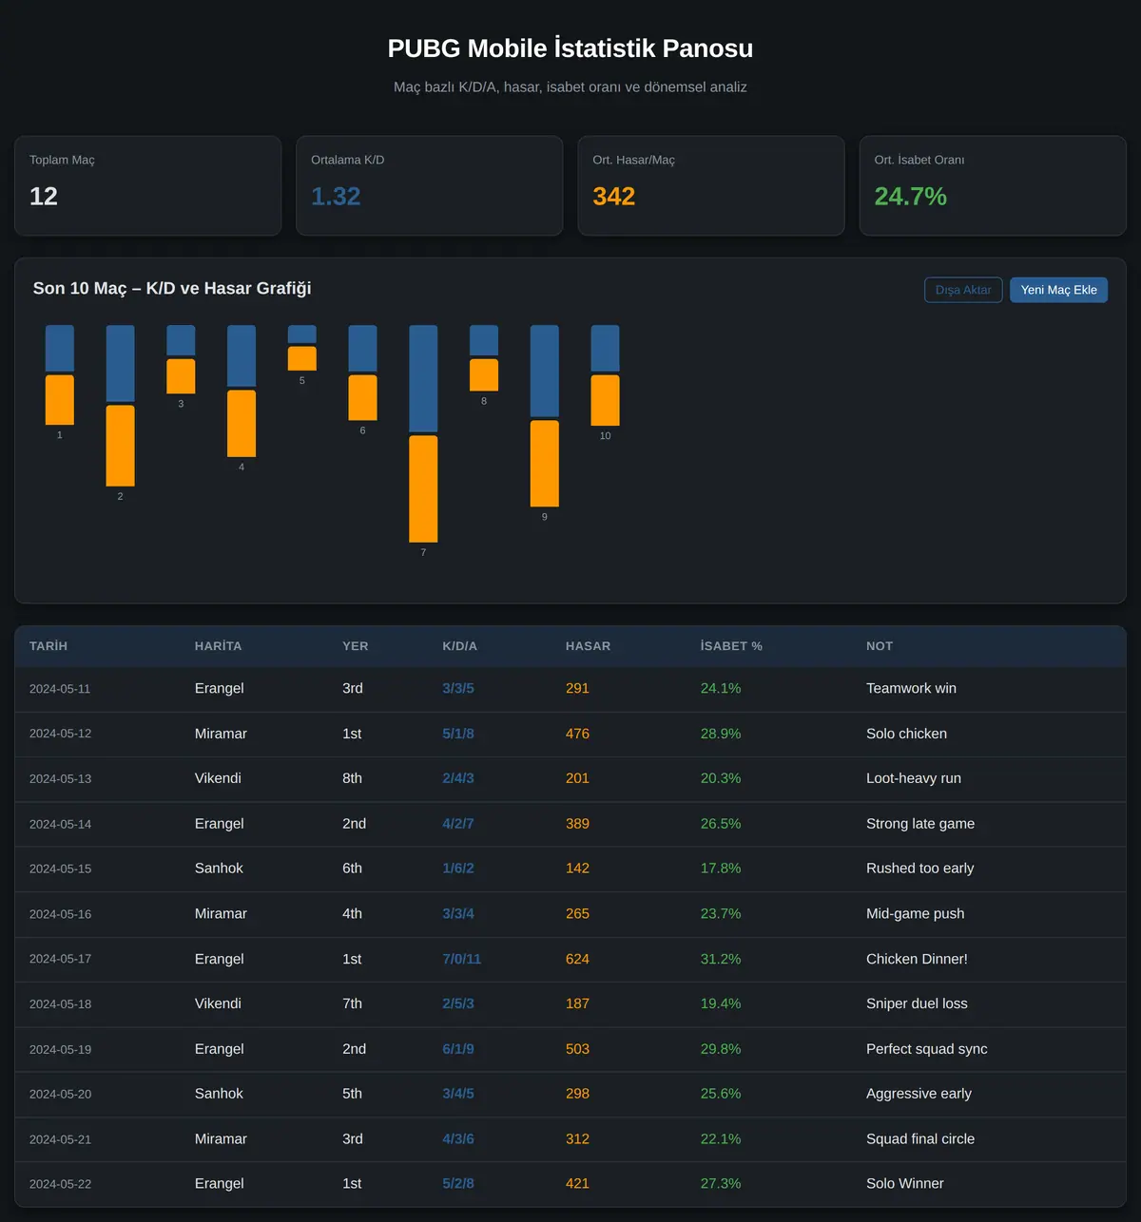
Task: Click the 'Perfect squad sync' note
Action: (927, 1049)
